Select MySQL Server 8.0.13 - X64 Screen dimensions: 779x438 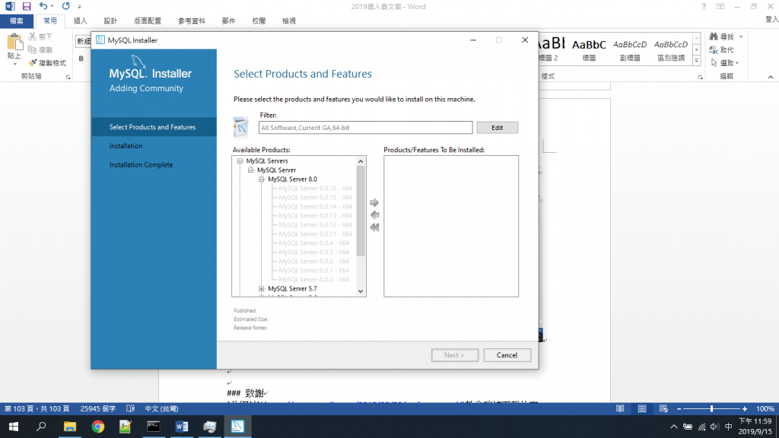316,215
